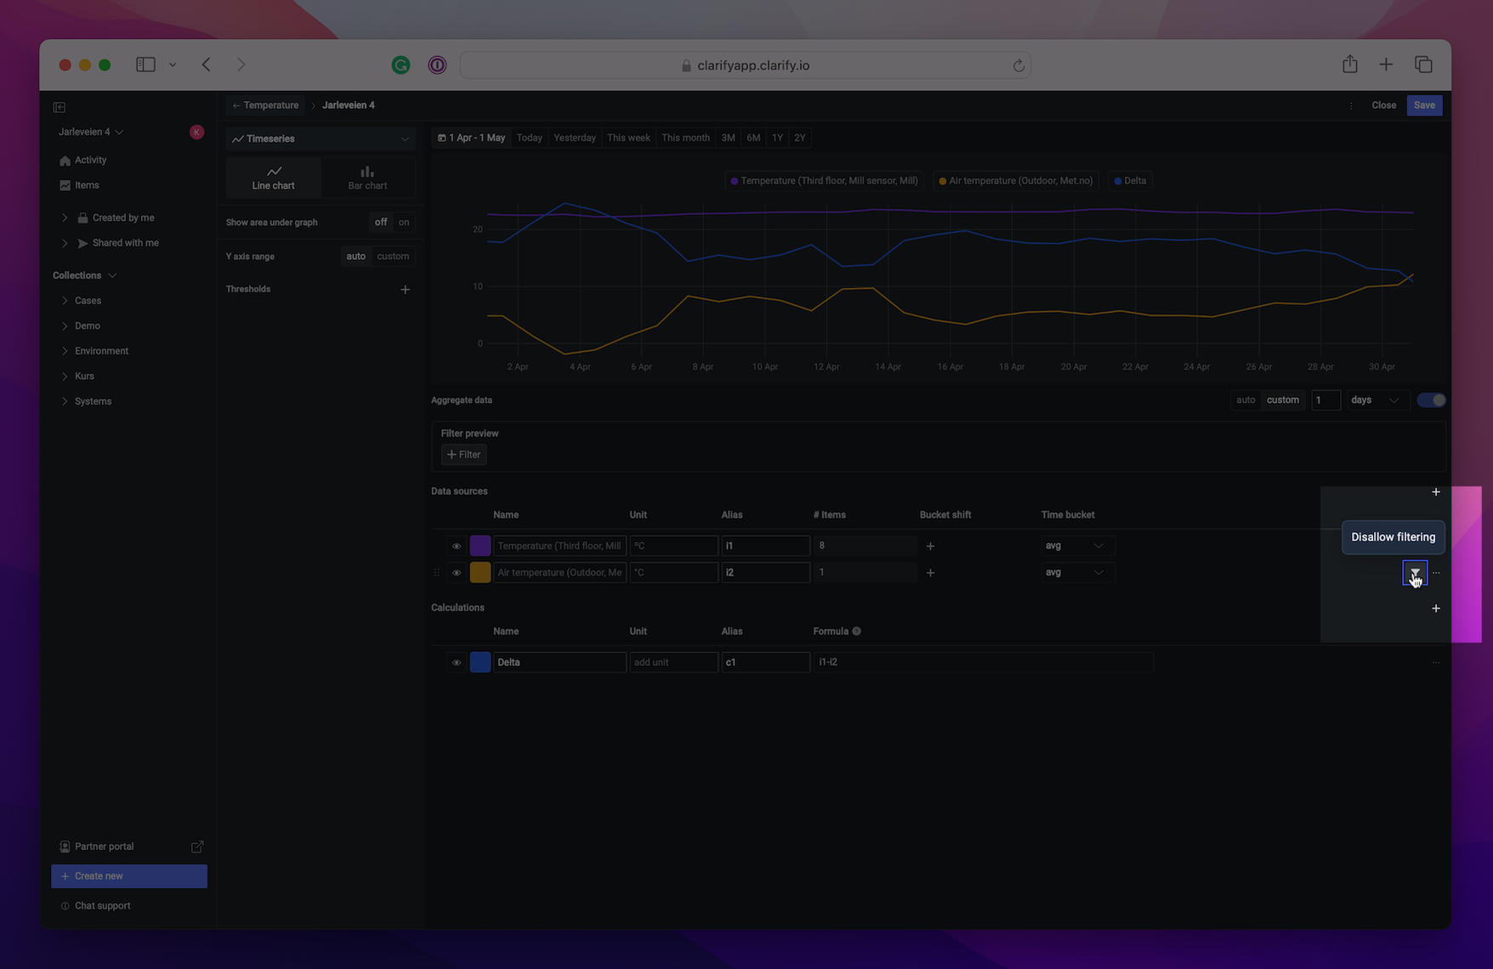Go back to Temperature breadcrumb
The width and height of the screenshot is (1493, 969).
point(265,105)
